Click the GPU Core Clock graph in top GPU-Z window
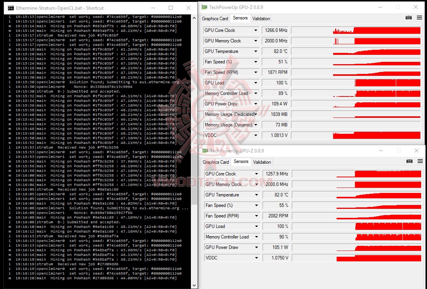Viewport: 427px width, 289px height. tap(356, 30)
